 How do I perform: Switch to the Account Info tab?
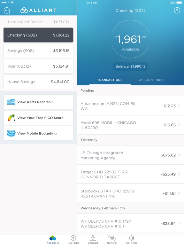[x=151, y=80]
